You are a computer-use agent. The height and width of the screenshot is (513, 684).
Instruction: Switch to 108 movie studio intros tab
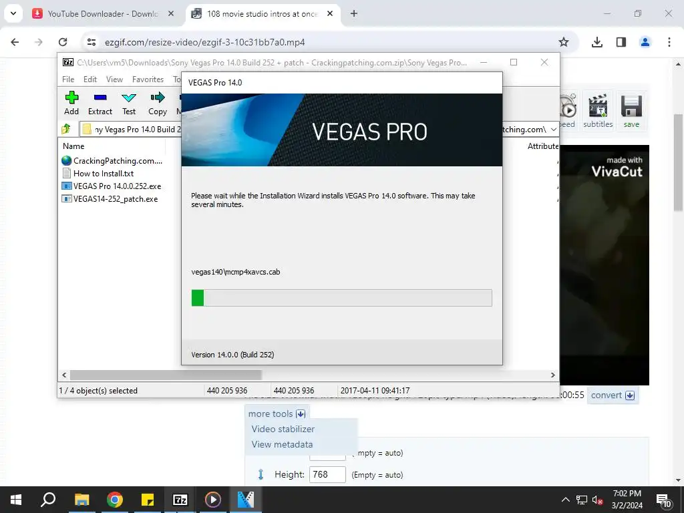[x=262, y=13]
